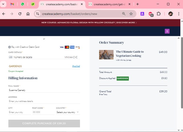The image size is (183, 132).
Task: Open the Select your country dropdown
Action: tap(68, 112)
